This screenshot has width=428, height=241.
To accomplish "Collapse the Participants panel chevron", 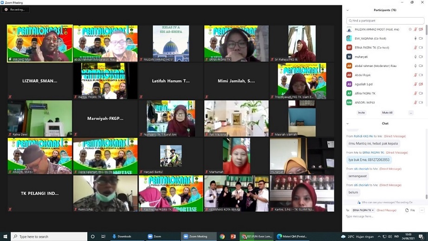I will 348,10.
